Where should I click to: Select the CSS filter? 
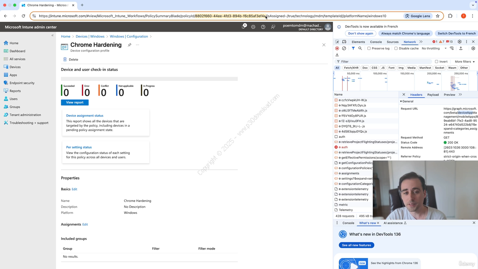click(x=374, y=68)
